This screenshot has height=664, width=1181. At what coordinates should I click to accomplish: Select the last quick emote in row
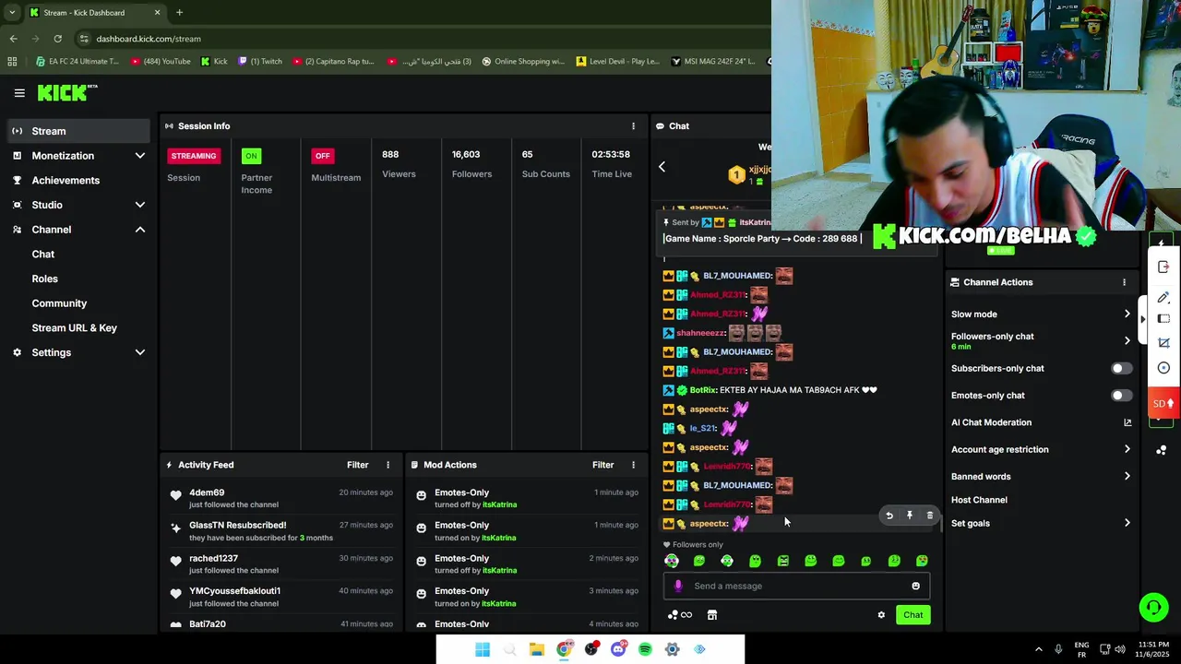point(922,561)
